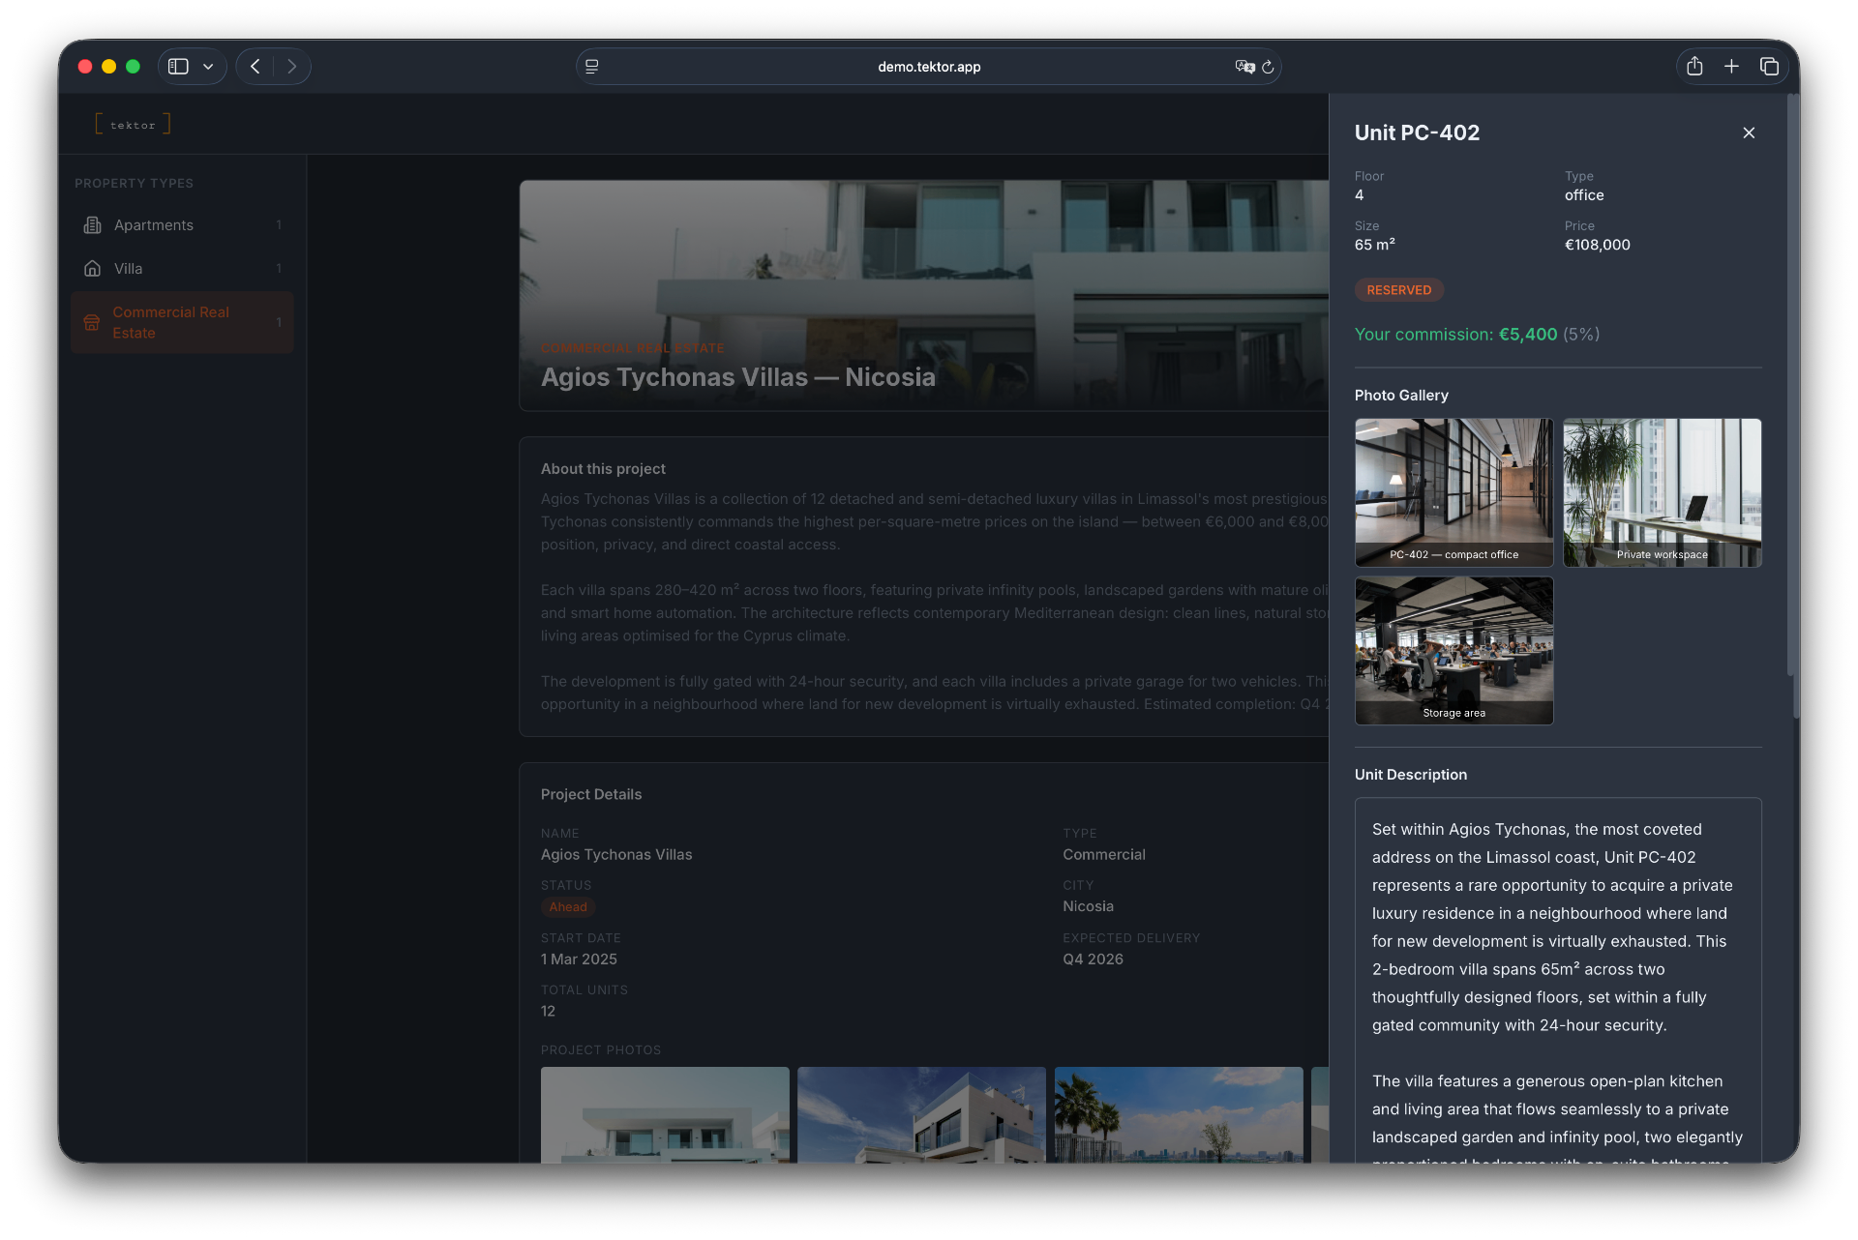1858x1240 pixels.
Task: Navigate back a page
Action: (x=255, y=66)
